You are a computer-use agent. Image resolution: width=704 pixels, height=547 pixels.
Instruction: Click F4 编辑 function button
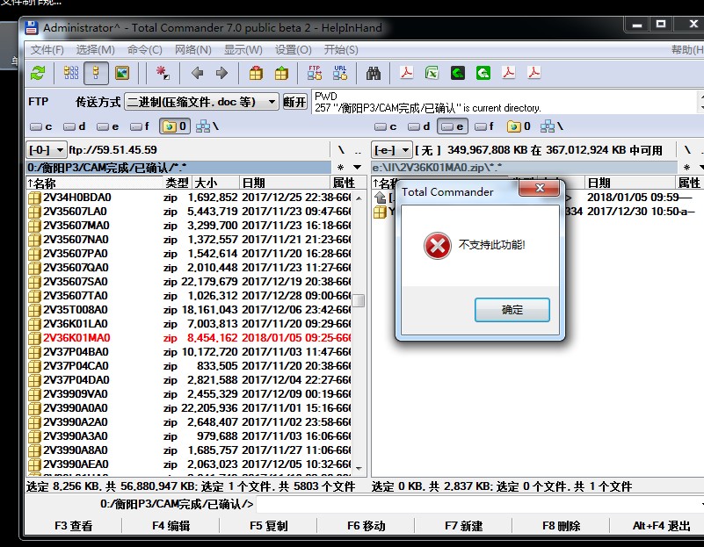click(x=171, y=525)
